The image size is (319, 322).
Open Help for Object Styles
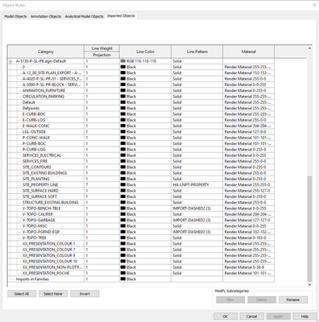pos(304,316)
